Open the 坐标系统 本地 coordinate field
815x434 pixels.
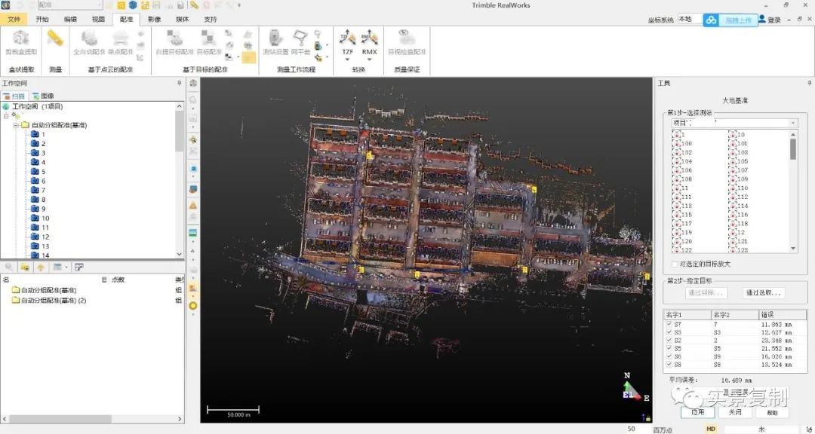click(690, 20)
